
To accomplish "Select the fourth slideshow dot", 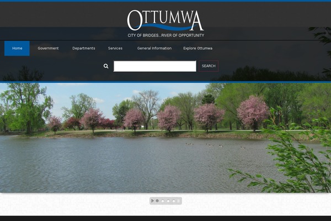I will tap(174, 201).
